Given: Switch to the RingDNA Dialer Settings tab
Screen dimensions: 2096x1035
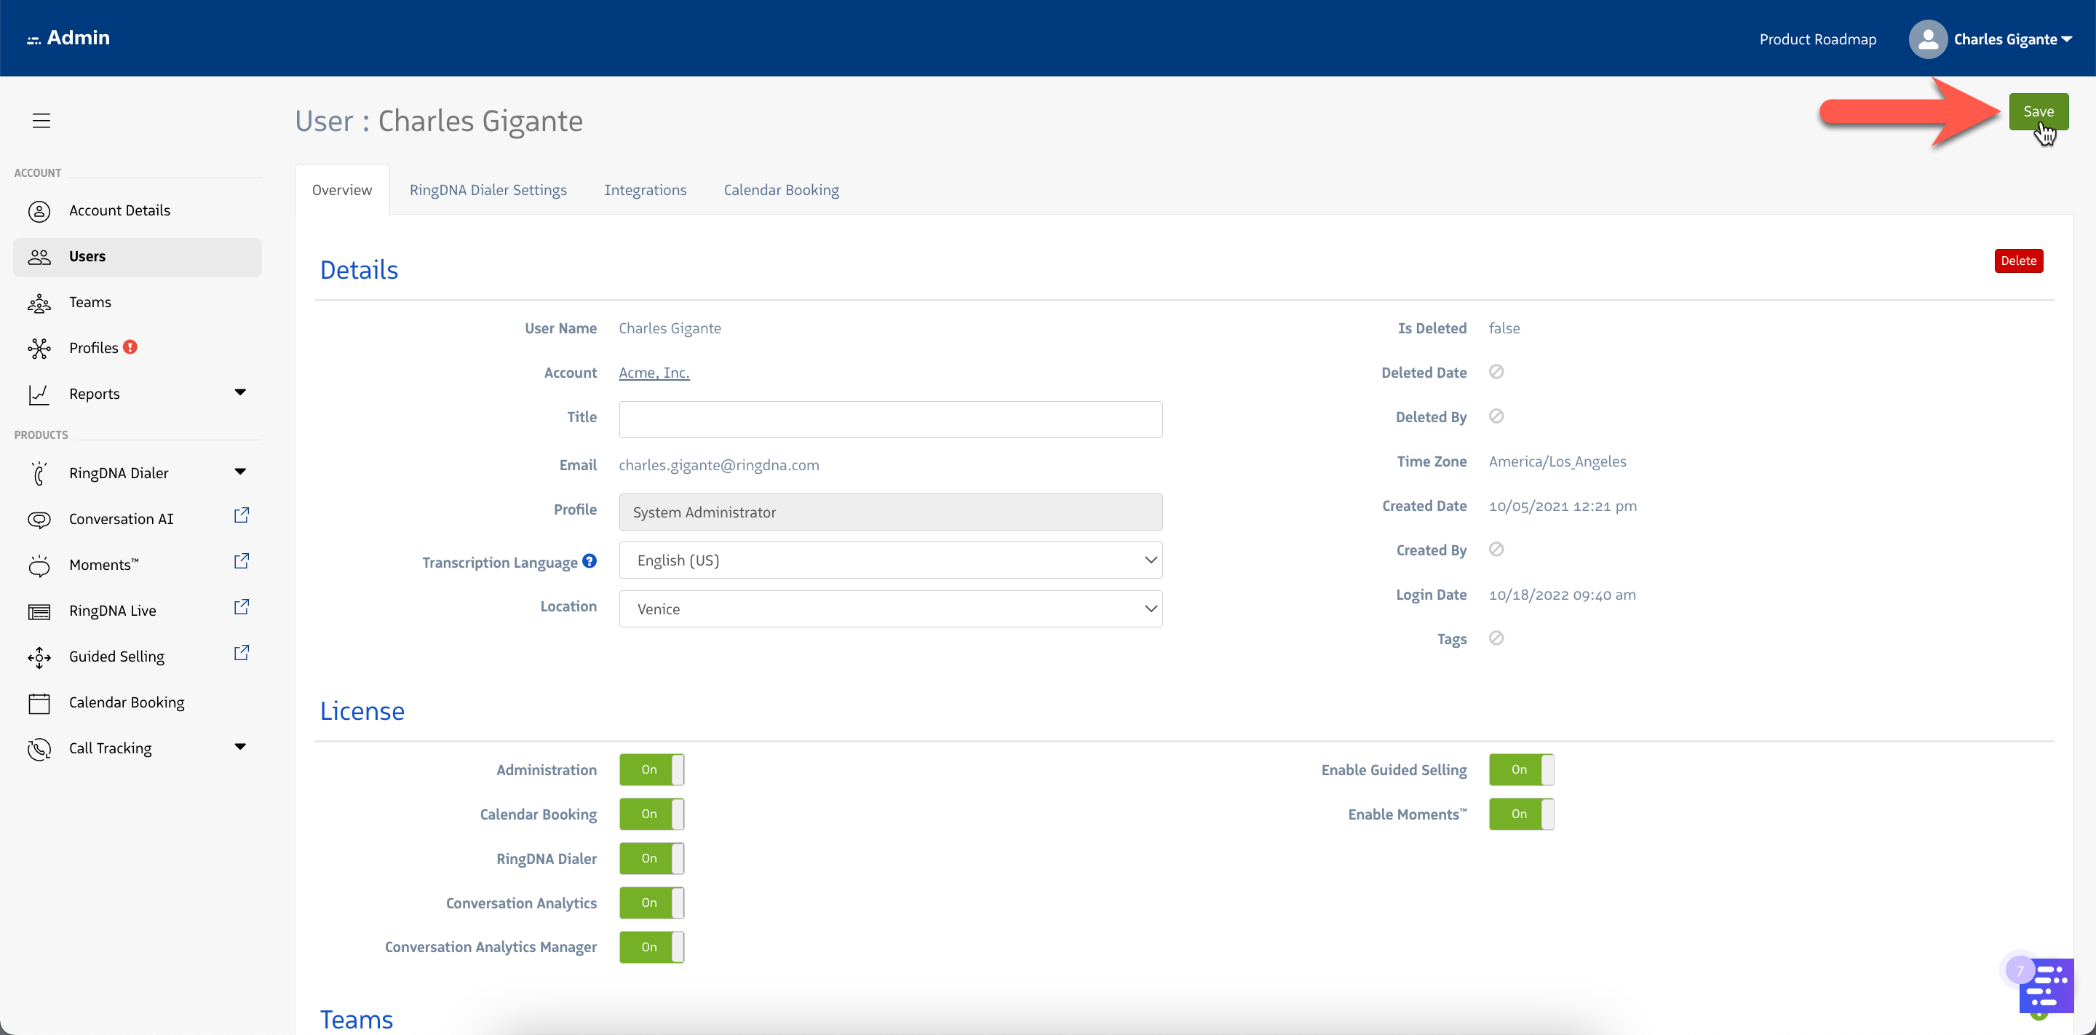Looking at the screenshot, I should (x=488, y=189).
